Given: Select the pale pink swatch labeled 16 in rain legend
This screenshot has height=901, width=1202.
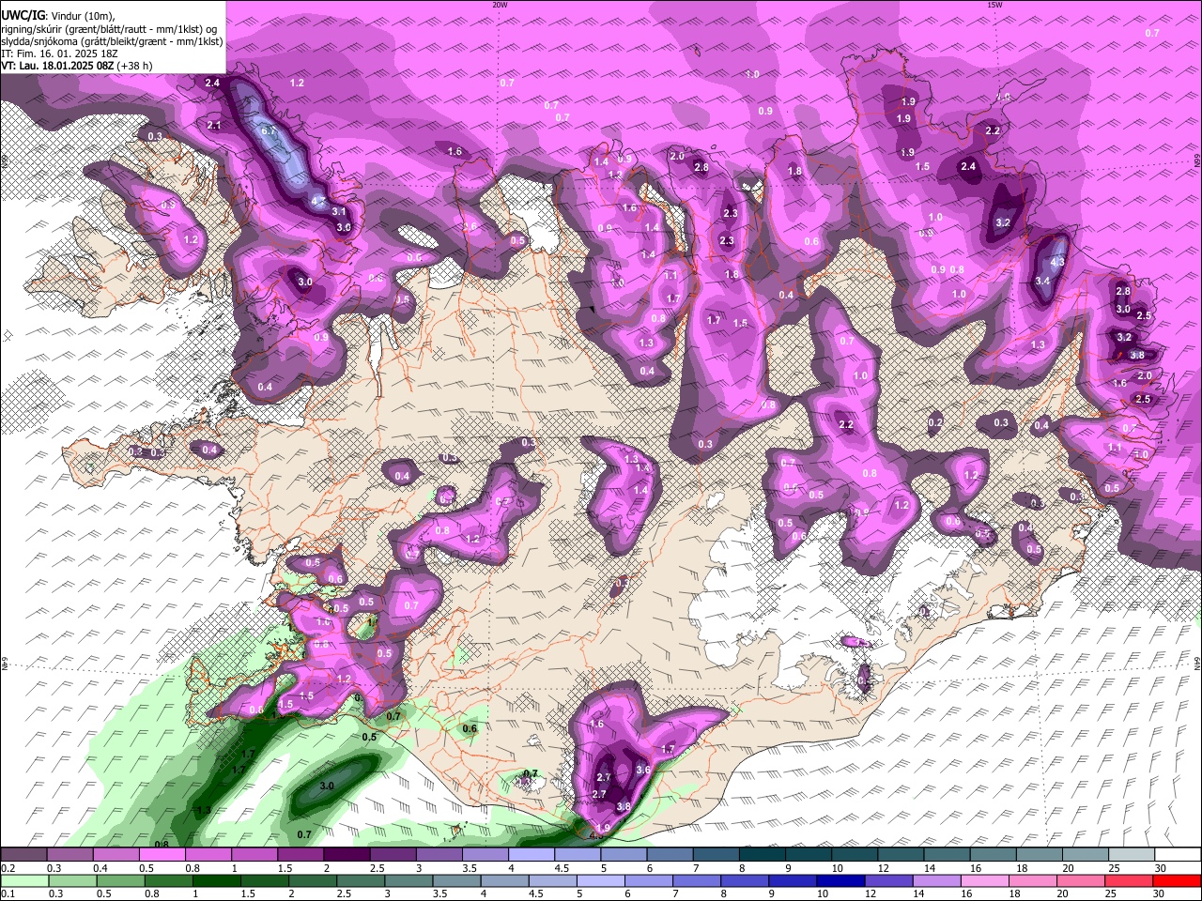Looking at the screenshot, I should point(984,880).
